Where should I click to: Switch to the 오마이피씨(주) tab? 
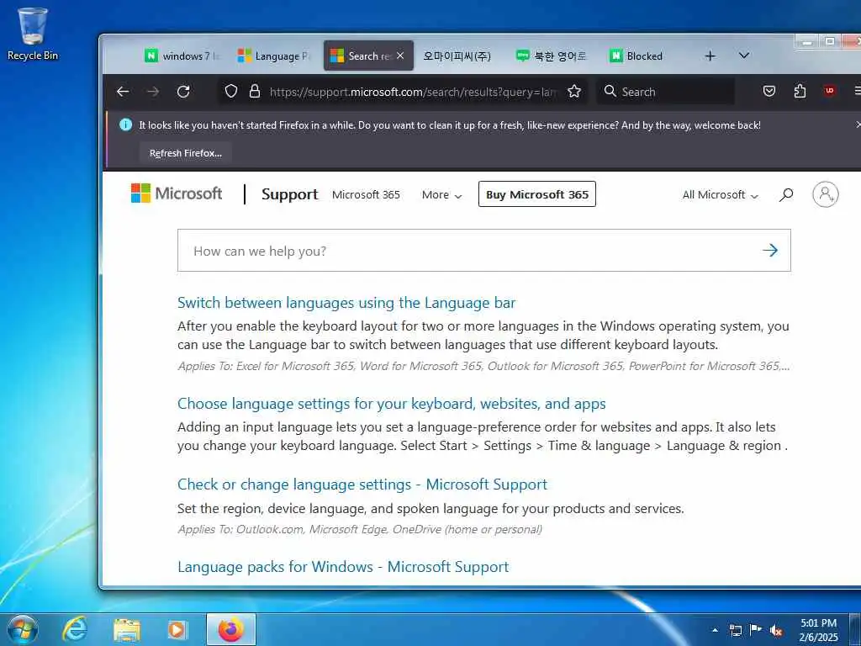point(457,56)
